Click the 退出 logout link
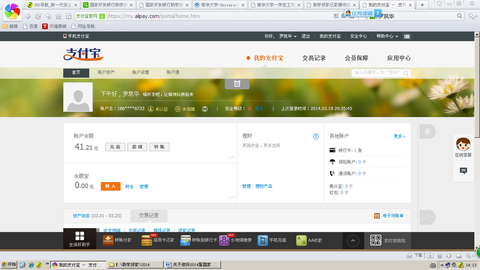This screenshot has width=480, height=270. pos(305,36)
